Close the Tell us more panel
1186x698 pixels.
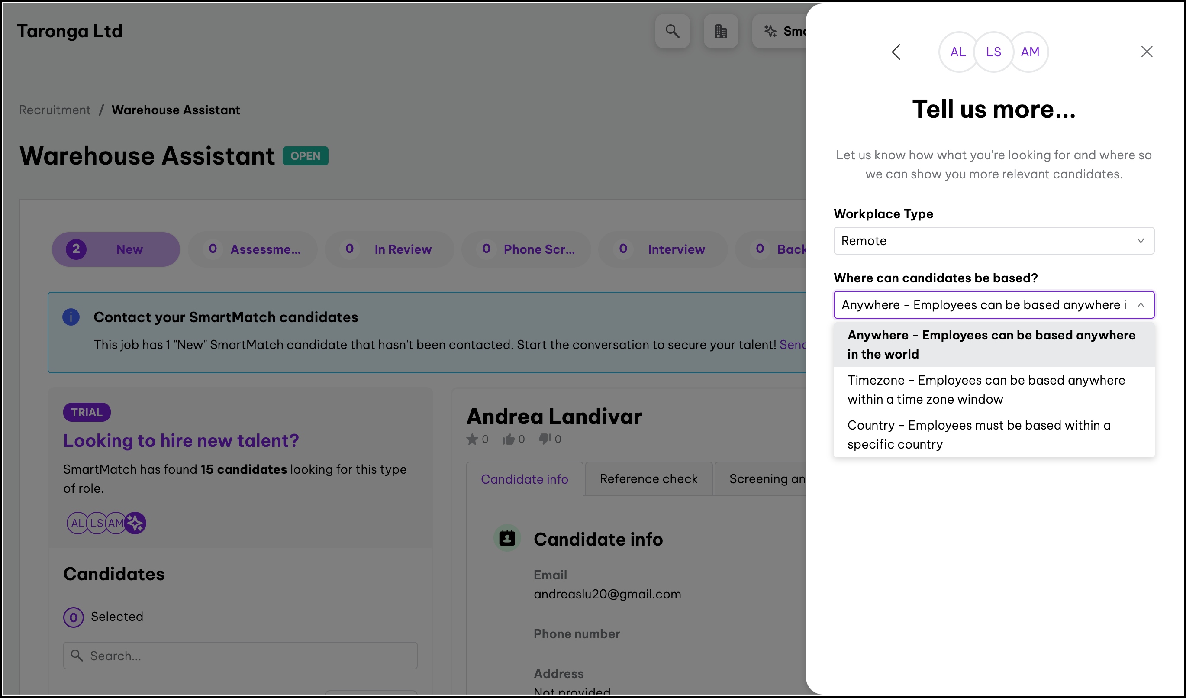[x=1147, y=52]
